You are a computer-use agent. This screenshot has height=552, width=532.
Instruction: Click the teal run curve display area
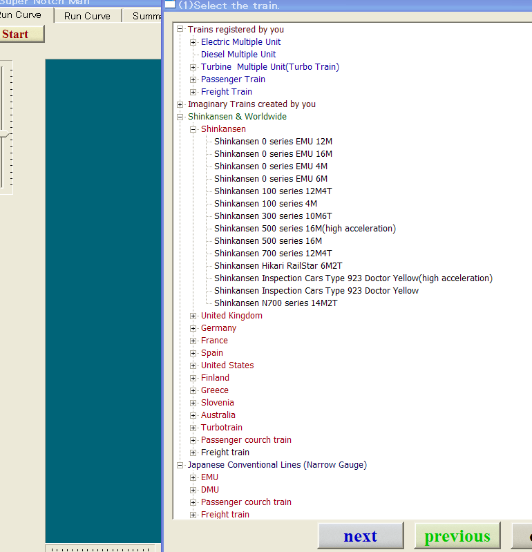[x=103, y=301]
